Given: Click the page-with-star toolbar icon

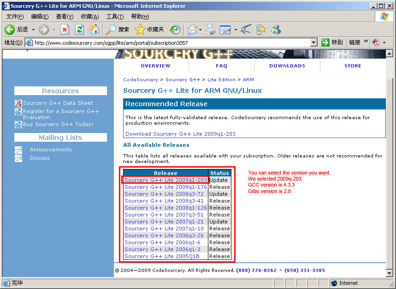Looking at the screenshot, I should pos(261,30).
